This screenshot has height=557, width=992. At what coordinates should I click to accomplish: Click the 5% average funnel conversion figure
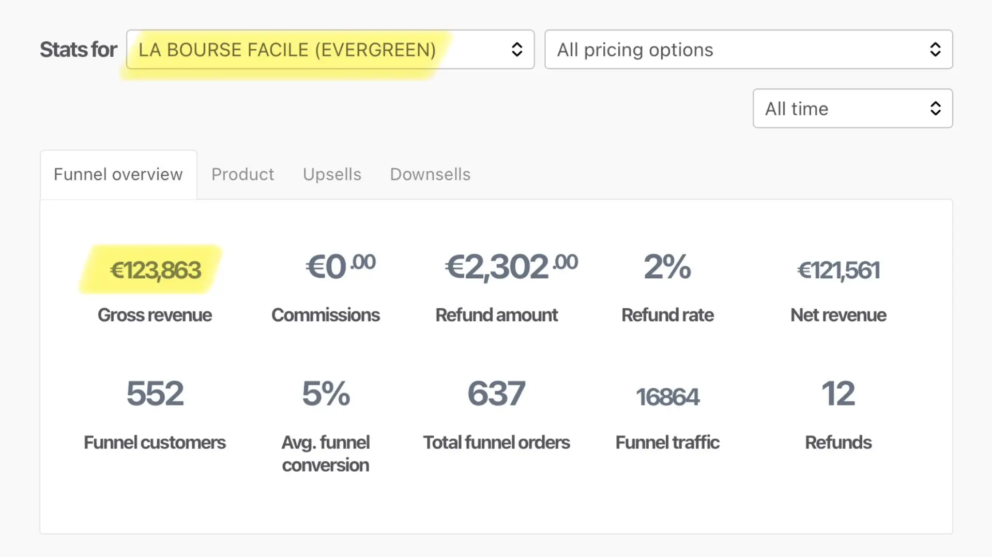(326, 394)
